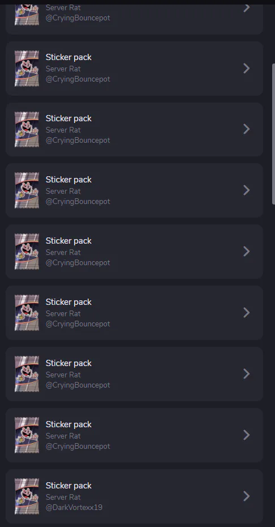
Task: Open the sticker image in the second full Sticker pack row
Action: (27, 129)
